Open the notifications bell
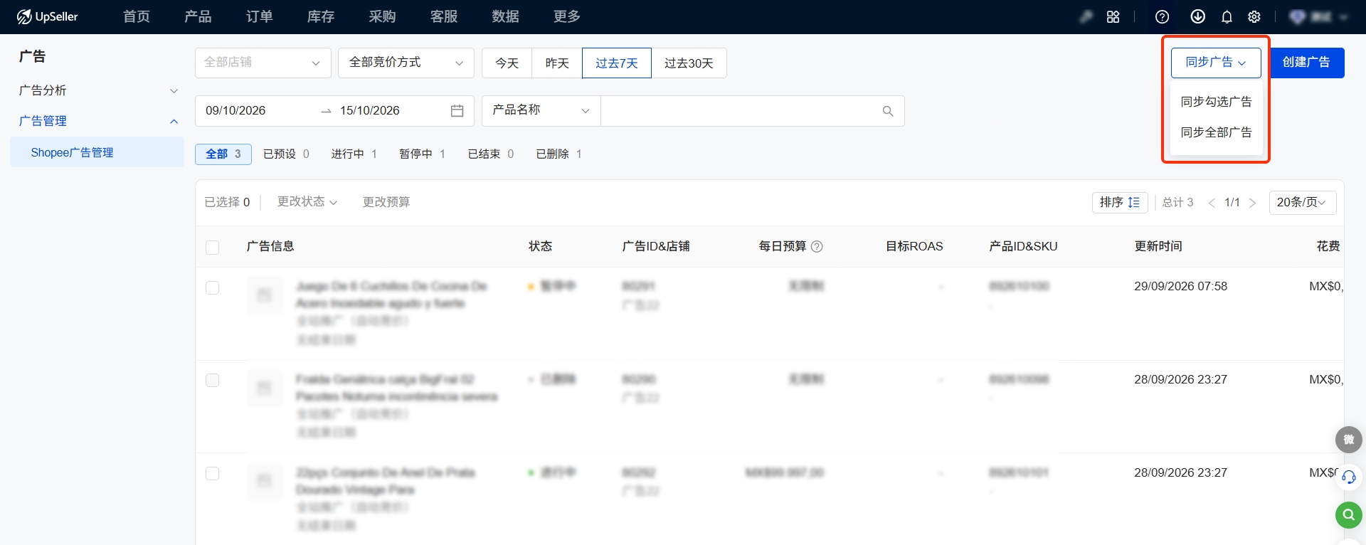The height and width of the screenshot is (545, 1366). [x=1227, y=17]
